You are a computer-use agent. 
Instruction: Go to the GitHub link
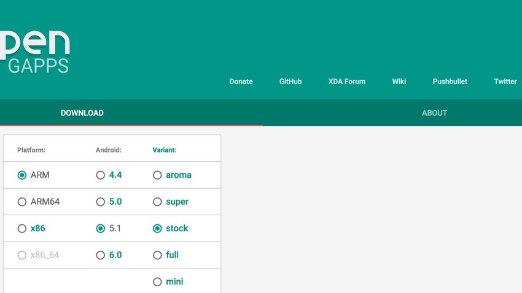click(x=290, y=82)
